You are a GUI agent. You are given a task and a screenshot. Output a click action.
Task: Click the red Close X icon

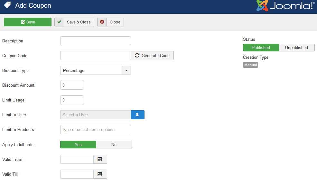[x=102, y=22]
